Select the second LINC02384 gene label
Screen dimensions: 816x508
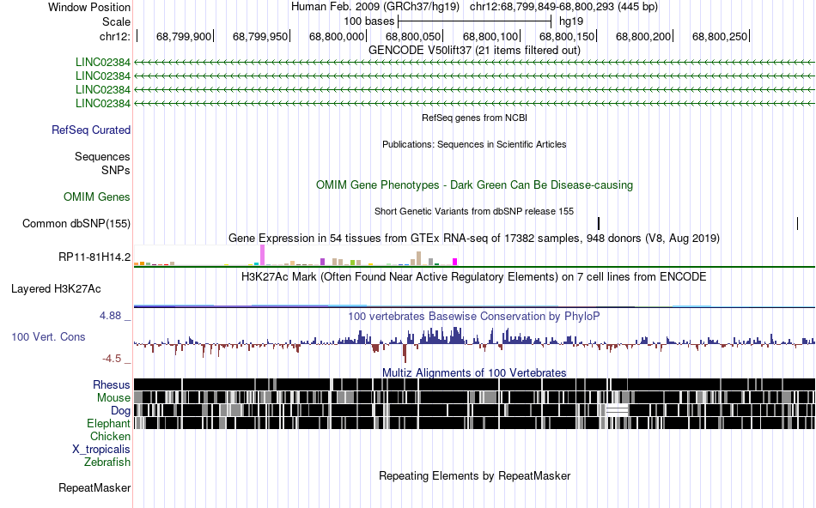click(x=102, y=76)
